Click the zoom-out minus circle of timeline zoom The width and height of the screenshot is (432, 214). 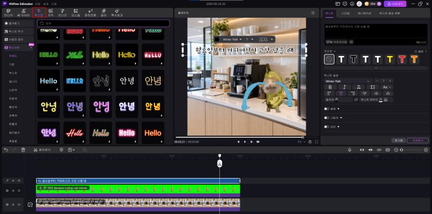coord(396,150)
